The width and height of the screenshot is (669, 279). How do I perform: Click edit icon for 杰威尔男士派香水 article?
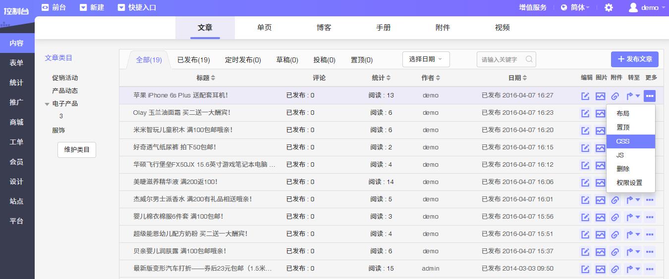click(x=585, y=200)
